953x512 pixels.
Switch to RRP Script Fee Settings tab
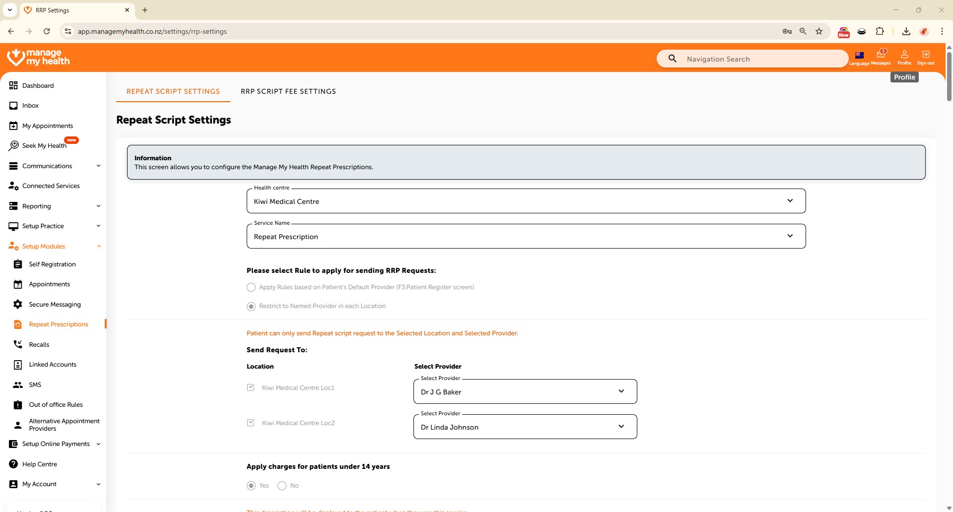pos(288,91)
